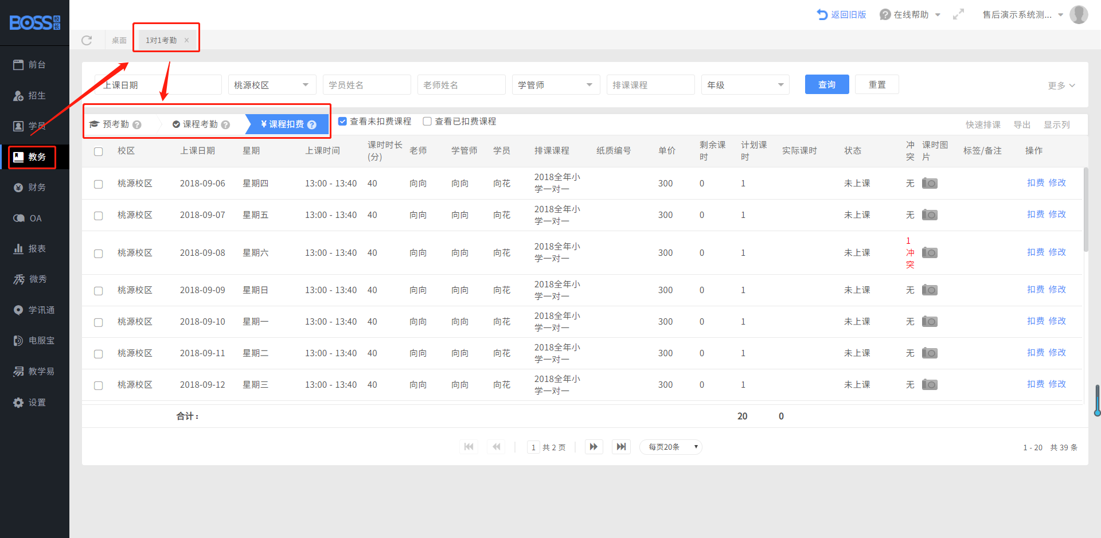Open the 每页20条 page size dropdown
This screenshot has height=538, width=1101.
tap(671, 447)
